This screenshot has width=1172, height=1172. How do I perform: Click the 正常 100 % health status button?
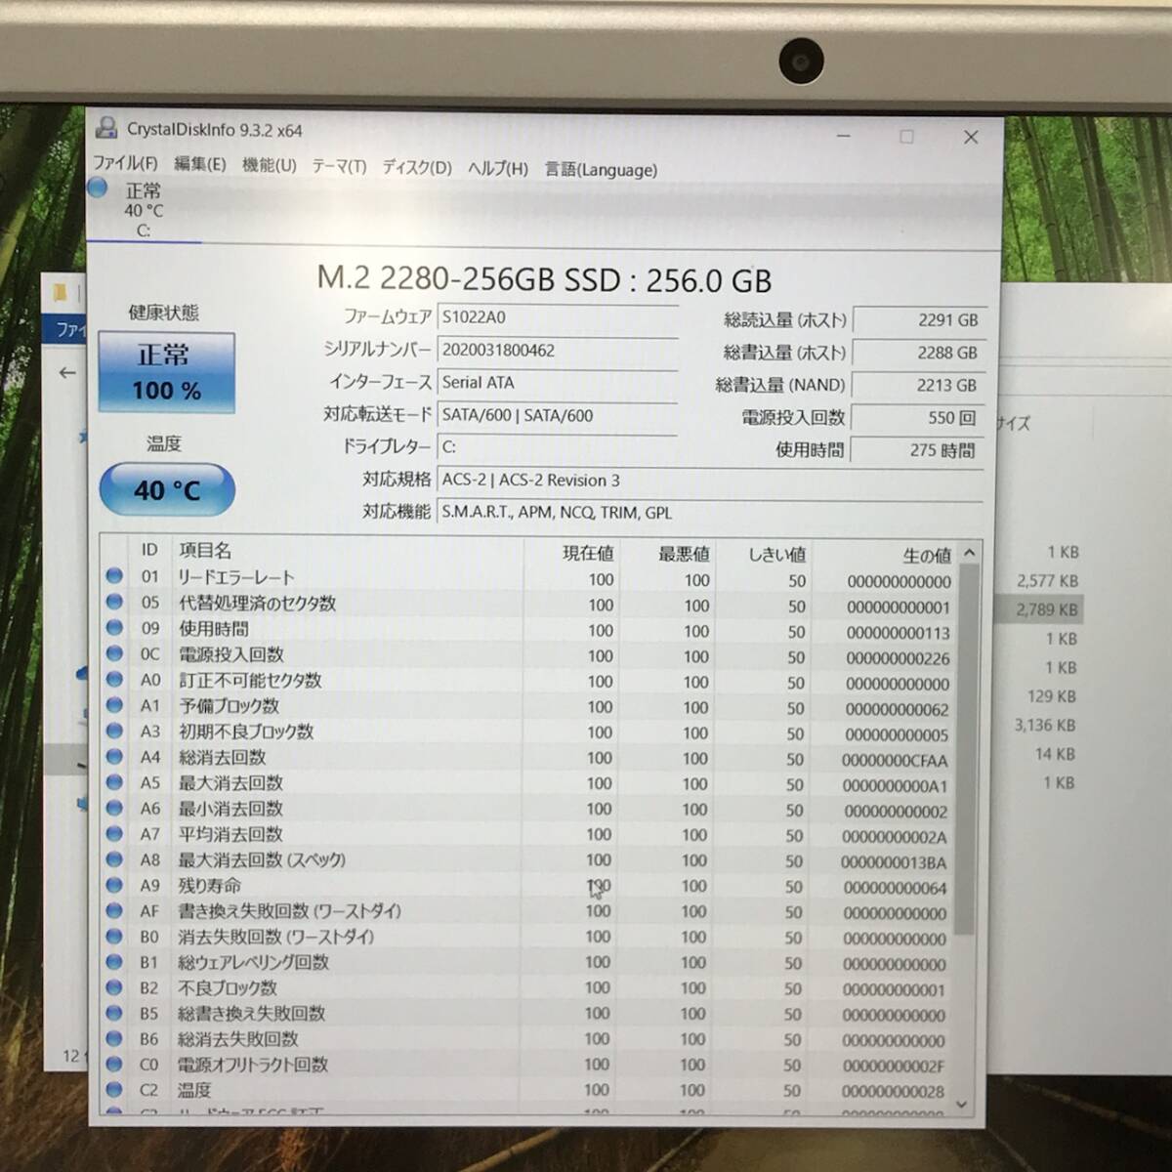(x=166, y=372)
